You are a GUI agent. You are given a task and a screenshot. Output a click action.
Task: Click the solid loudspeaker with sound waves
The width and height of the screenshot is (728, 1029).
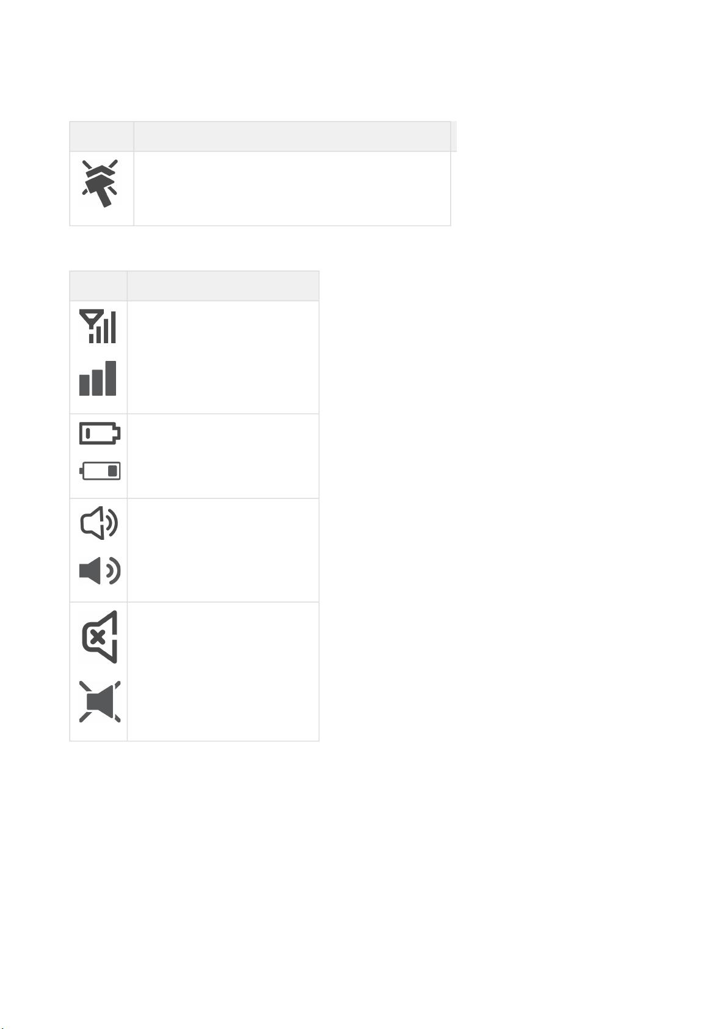100,571
